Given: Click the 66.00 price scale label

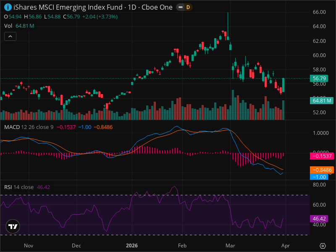Looking at the screenshot, I should 319,12.
